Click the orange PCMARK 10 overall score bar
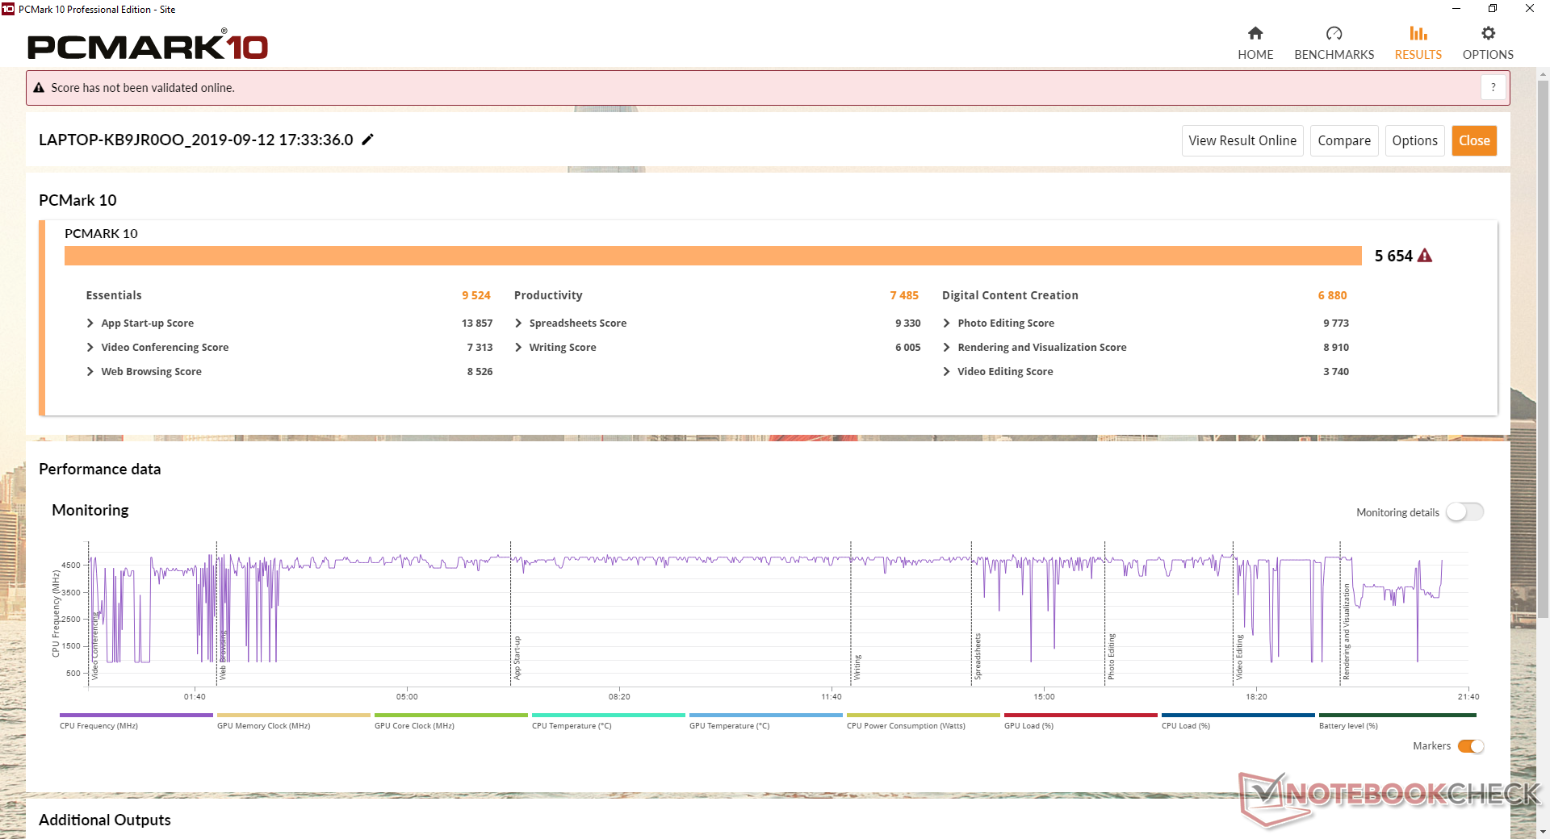 (713, 256)
